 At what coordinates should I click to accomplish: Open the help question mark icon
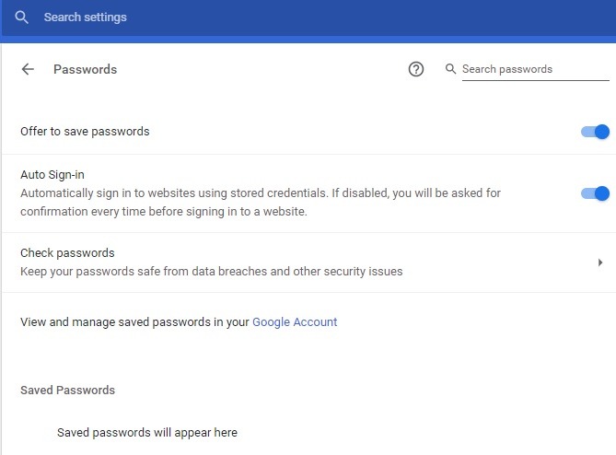(x=416, y=69)
